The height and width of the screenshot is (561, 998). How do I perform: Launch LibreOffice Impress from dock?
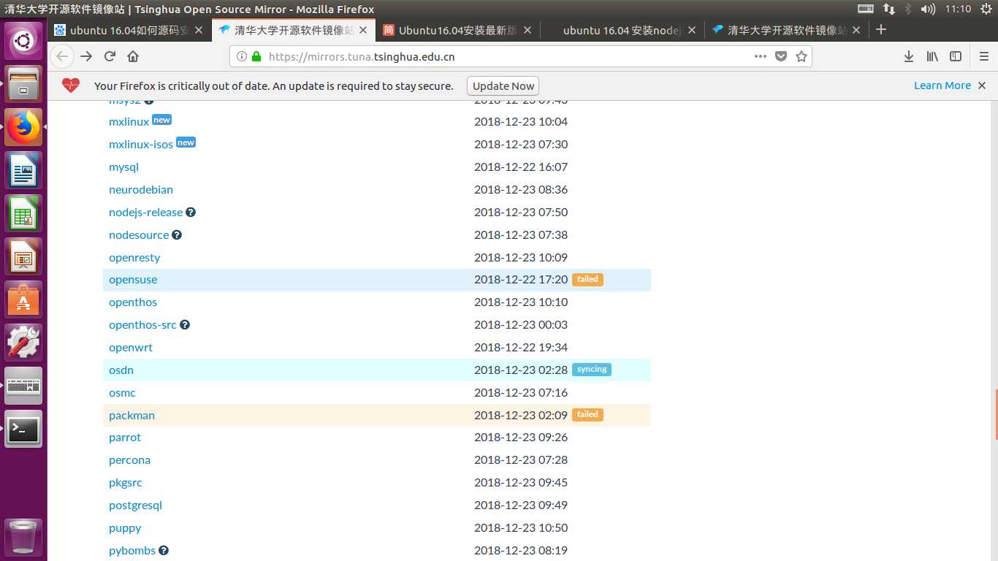[24, 256]
